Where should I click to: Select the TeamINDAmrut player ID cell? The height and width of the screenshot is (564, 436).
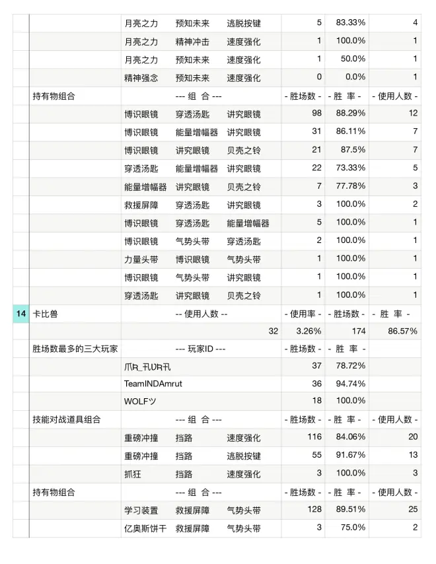(152, 383)
